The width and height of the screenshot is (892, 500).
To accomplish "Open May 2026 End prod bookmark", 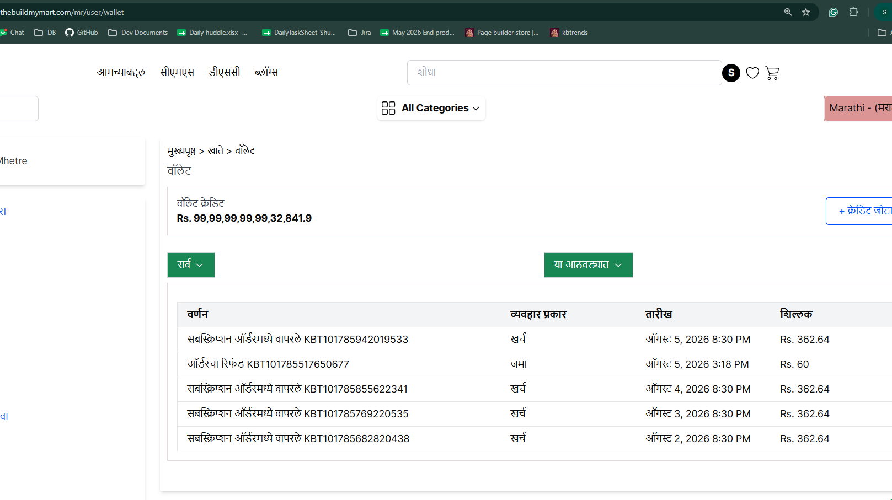I will [x=418, y=33].
